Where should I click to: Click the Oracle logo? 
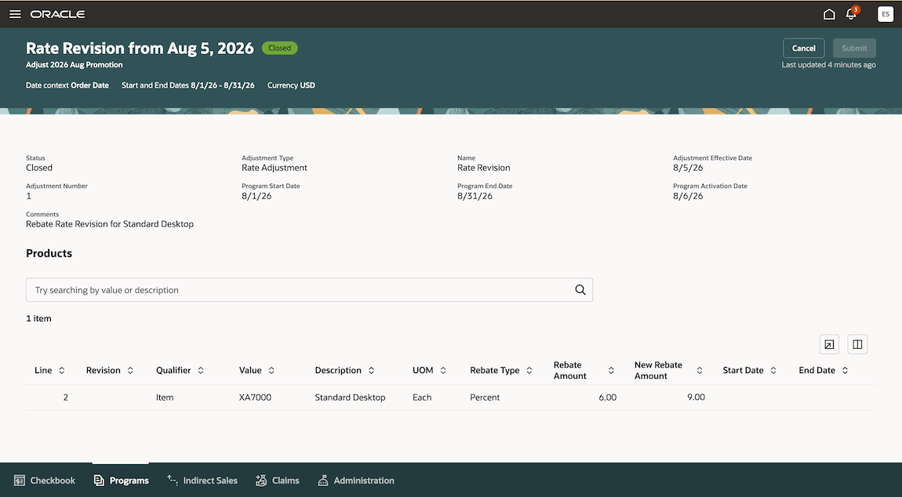click(57, 14)
